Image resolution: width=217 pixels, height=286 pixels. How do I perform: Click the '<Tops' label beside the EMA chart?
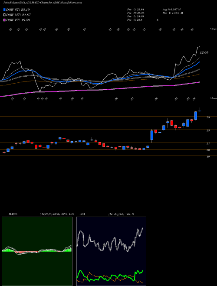(x=213, y=29)
